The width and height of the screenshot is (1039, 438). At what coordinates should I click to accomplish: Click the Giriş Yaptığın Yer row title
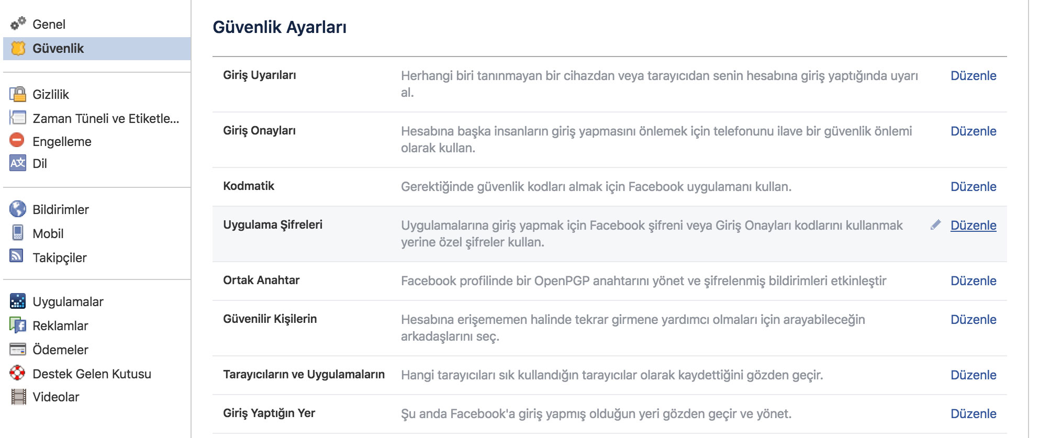tap(269, 413)
